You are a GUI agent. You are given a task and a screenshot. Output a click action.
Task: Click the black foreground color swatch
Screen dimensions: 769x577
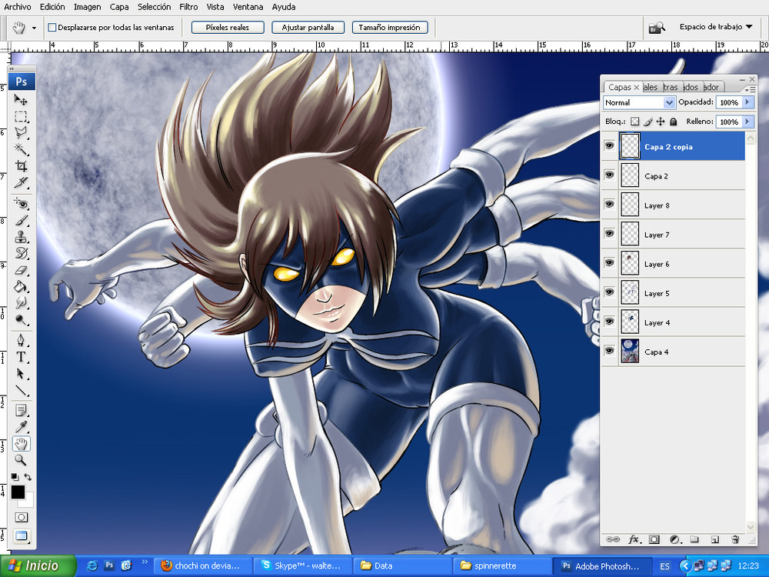point(18,492)
